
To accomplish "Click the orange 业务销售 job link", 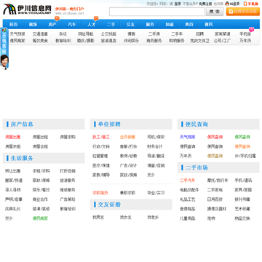I will coord(127,137).
